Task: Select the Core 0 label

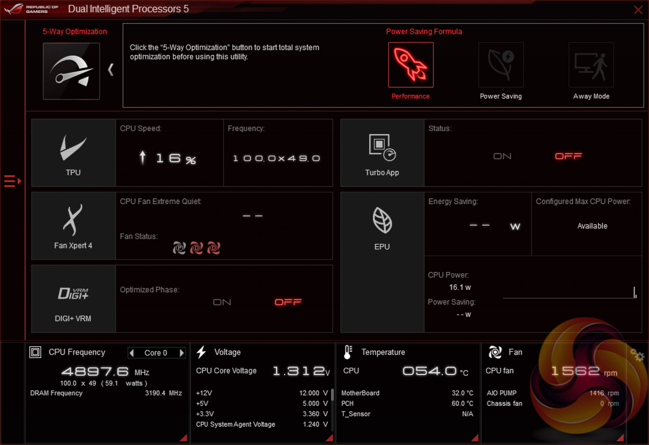Action: [156, 353]
